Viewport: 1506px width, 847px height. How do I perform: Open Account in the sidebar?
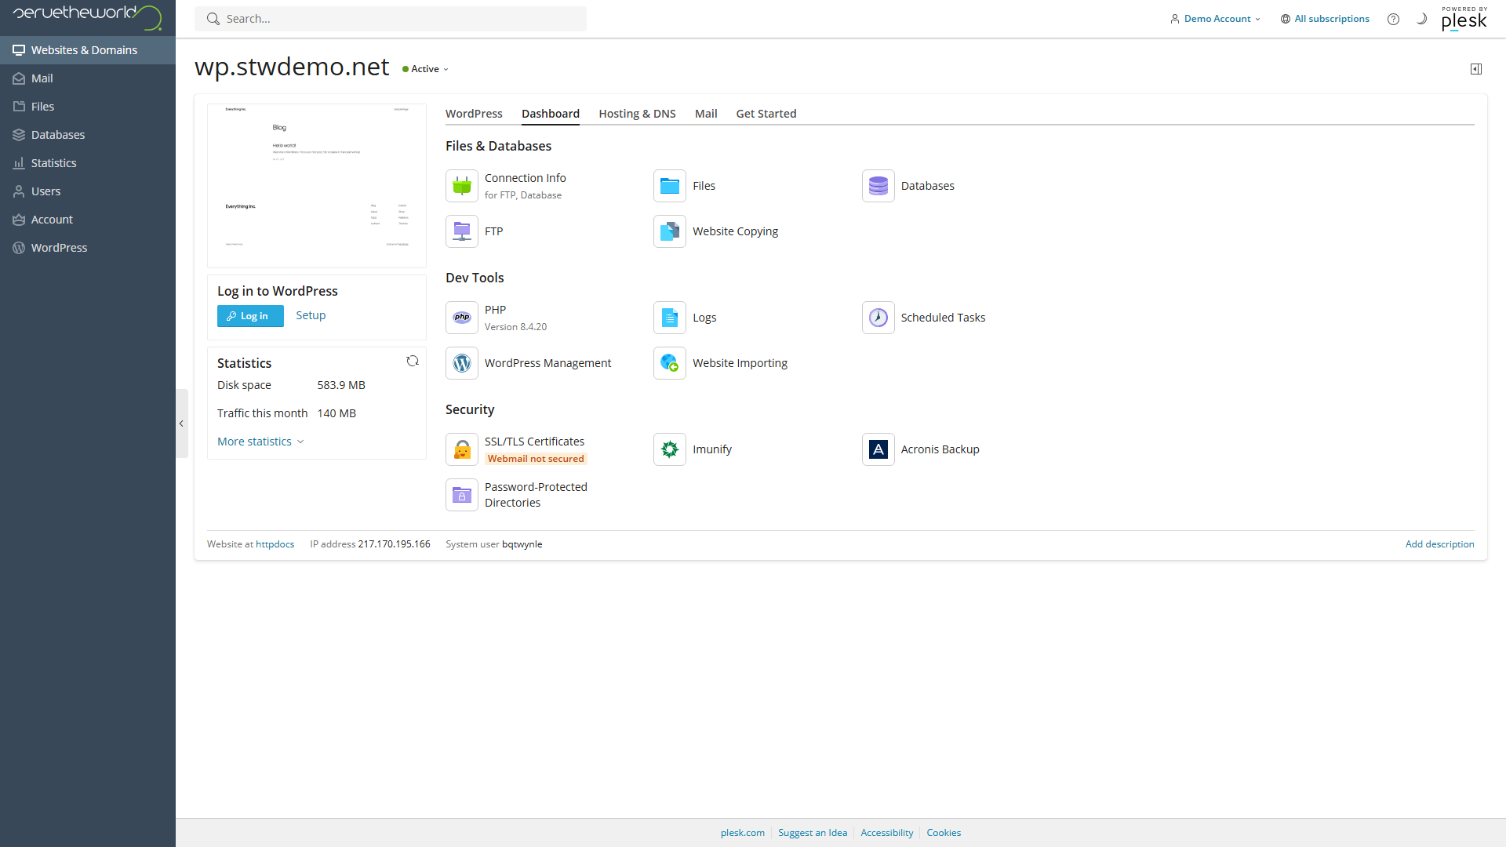[88, 220]
